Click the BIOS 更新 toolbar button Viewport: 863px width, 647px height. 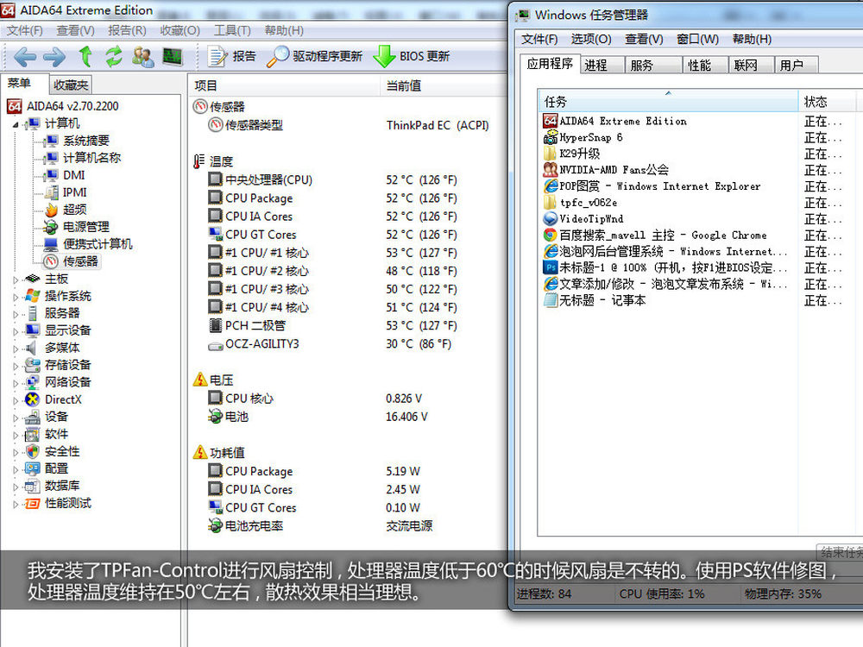[x=412, y=56]
